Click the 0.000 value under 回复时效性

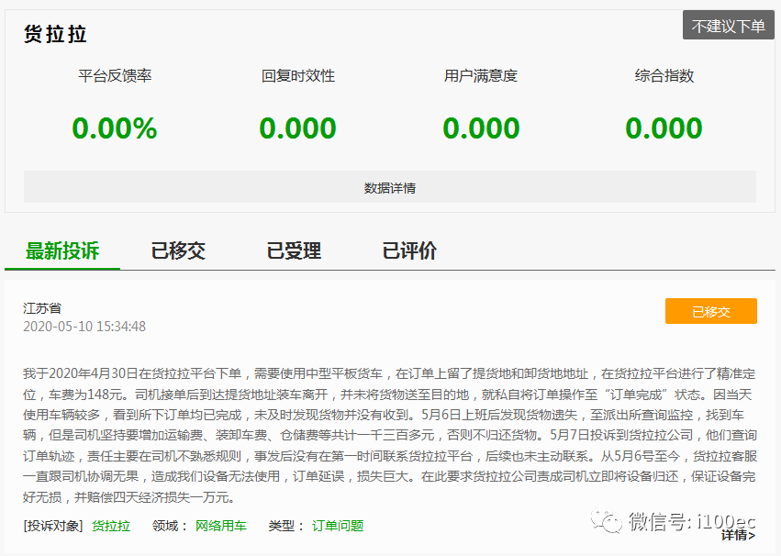point(298,128)
